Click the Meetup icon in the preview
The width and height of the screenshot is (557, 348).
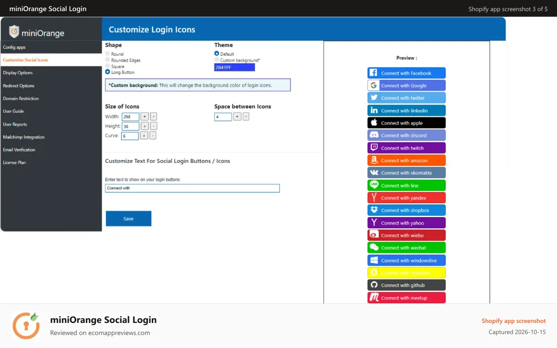pos(374,297)
